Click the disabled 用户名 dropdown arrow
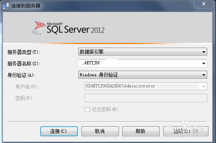Viewport: 216px width, 143px height. coord(204,86)
